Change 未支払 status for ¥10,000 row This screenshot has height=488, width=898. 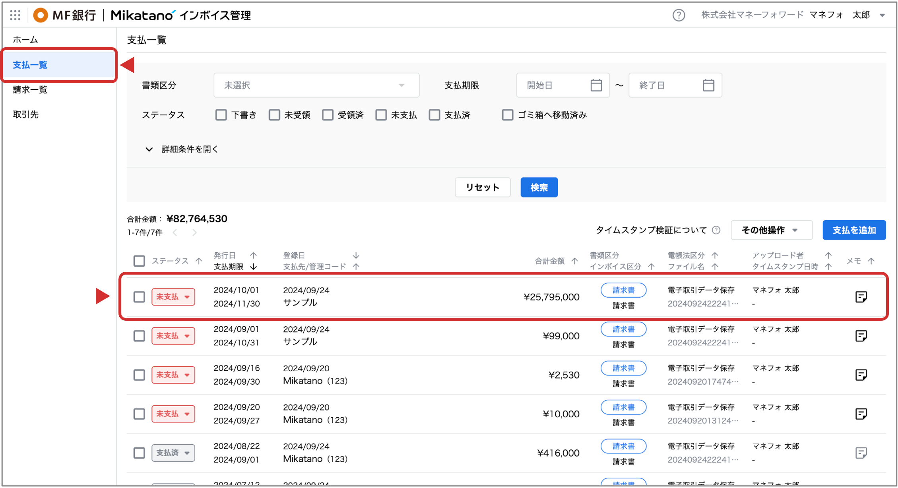click(173, 414)
